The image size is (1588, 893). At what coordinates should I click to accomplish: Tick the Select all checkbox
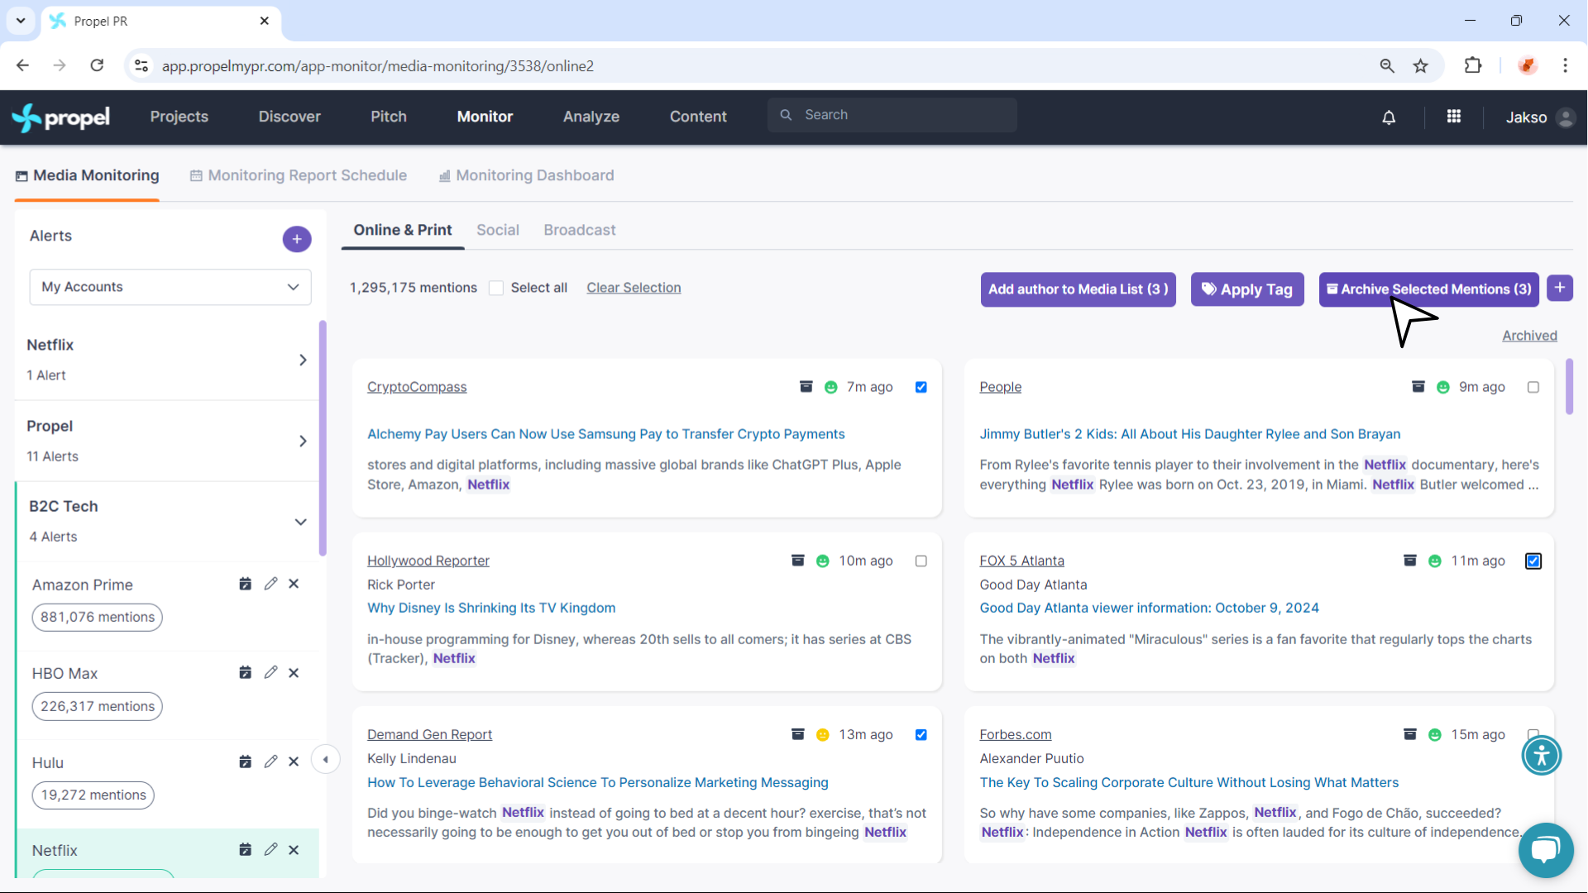click(496, 288)
